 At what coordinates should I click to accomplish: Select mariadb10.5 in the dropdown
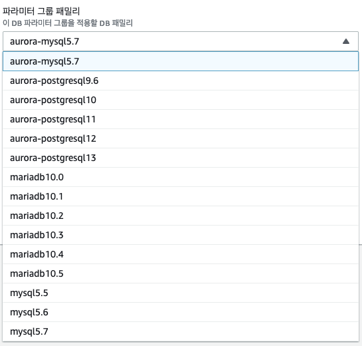point(180,273)
